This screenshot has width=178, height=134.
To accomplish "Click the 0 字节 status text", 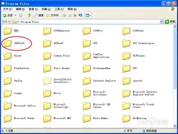I will tap(128, 131).
